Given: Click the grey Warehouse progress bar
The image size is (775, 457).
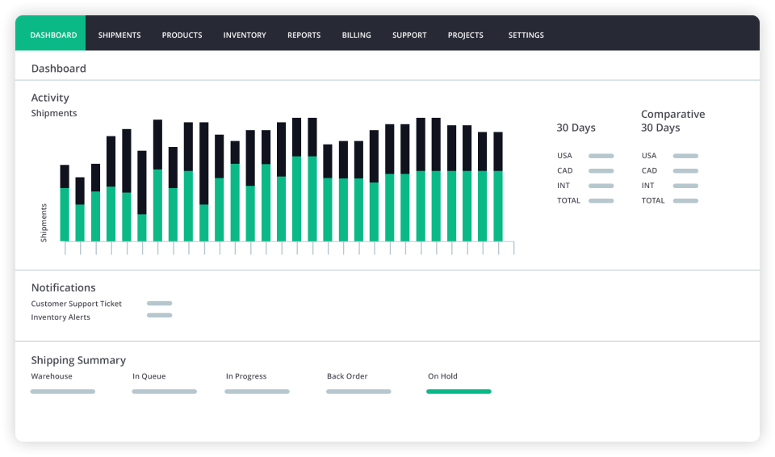Looking at the screenshot, I should [x=63, y=392].
